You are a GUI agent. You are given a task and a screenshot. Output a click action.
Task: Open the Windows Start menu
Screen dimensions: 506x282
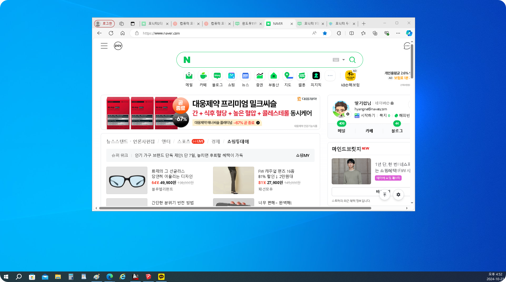[6, 277]
